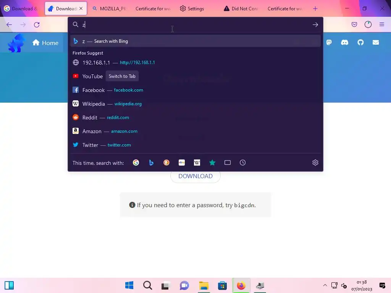Click the forward navigation arrow

point(23,25)
